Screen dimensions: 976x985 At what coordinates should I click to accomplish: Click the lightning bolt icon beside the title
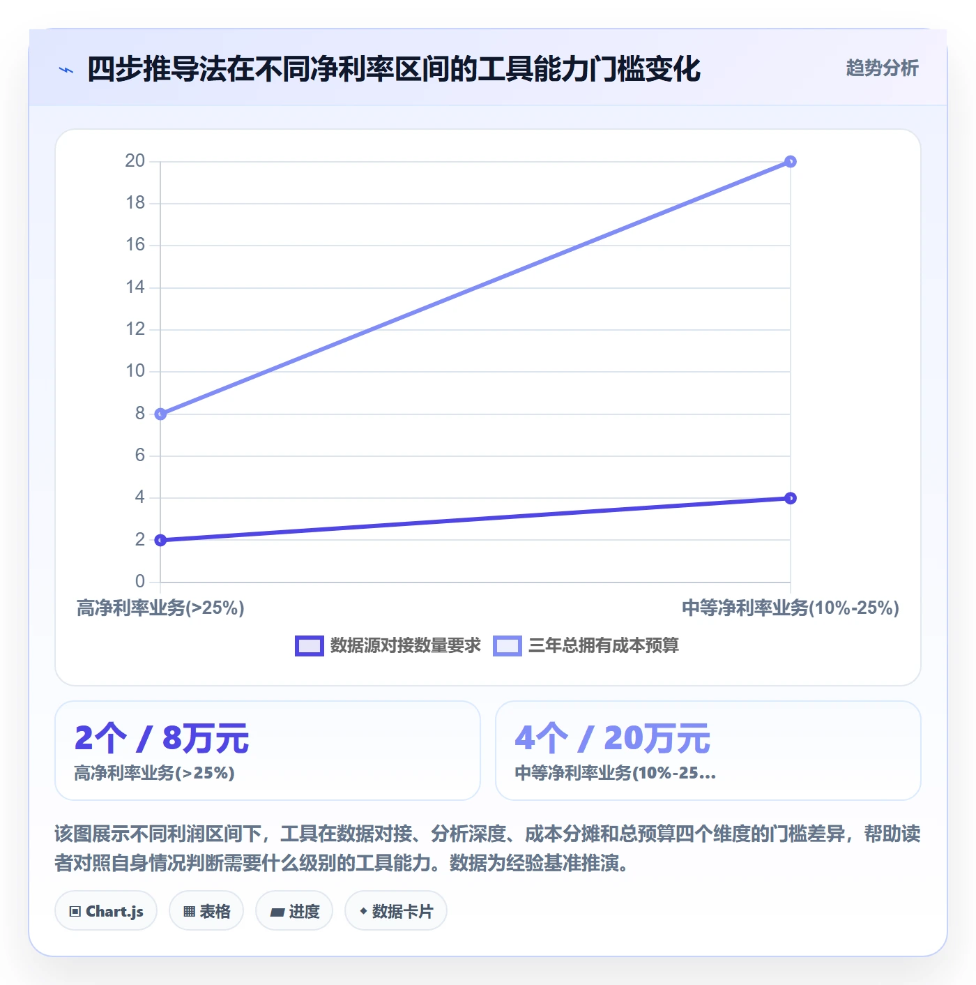66,70
